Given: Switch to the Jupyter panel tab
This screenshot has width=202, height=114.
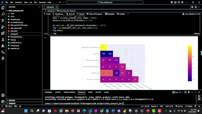Looking at the screenshot, I should coord(98,92).
